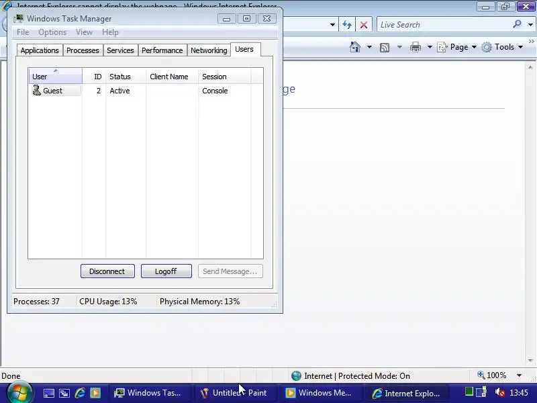Sort by the Status column header

126,77
